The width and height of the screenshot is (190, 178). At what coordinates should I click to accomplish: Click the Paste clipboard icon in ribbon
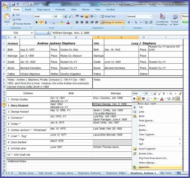click(x=7, y=18)
